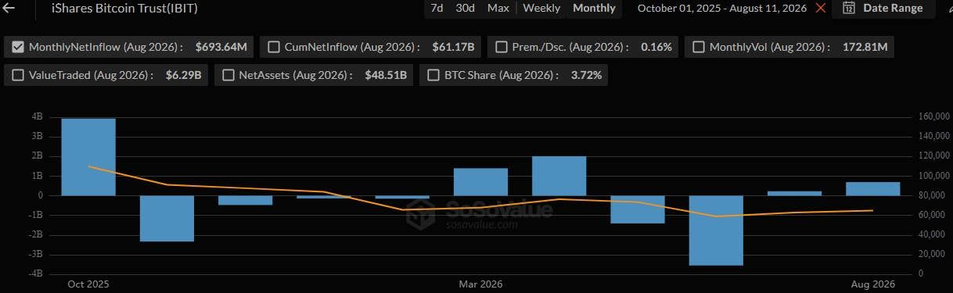Switch to the 7d range tab

click(437, 8)
